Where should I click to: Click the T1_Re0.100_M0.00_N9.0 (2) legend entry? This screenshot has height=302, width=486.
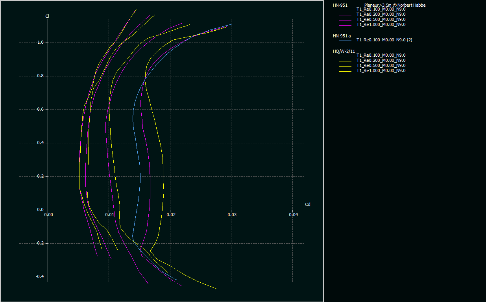pos(384,40)
